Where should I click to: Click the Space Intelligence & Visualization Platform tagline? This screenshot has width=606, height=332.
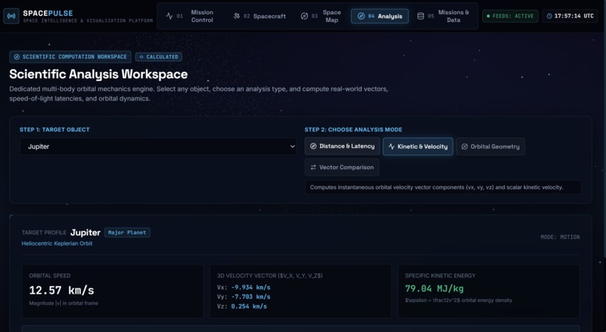tap(88, 21)
